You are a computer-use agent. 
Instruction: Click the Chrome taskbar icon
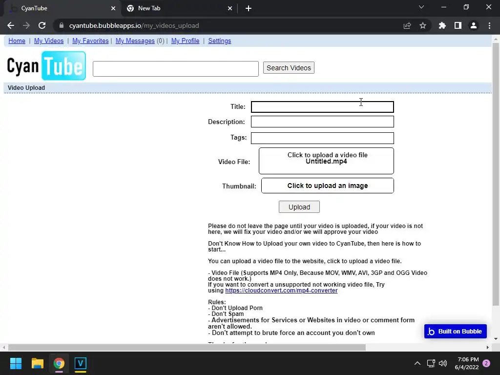coord(59,363)
